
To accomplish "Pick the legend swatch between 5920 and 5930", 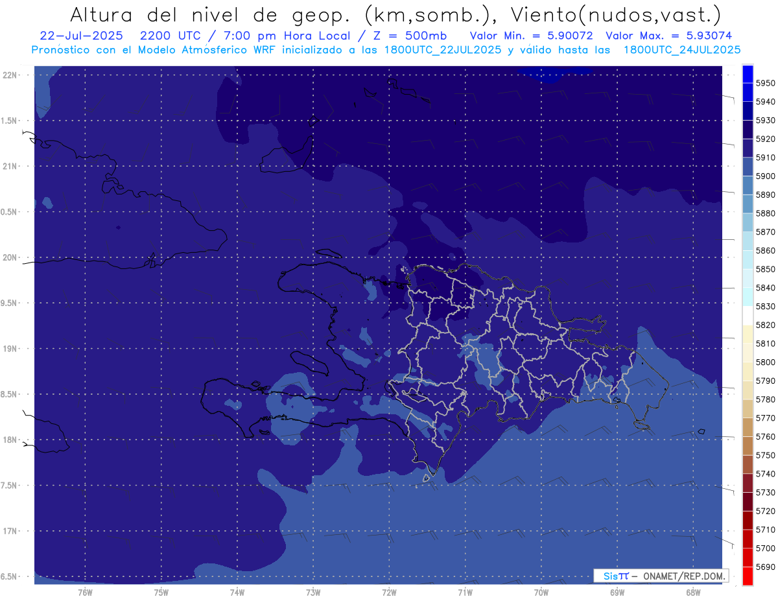I will click(748, 130).
